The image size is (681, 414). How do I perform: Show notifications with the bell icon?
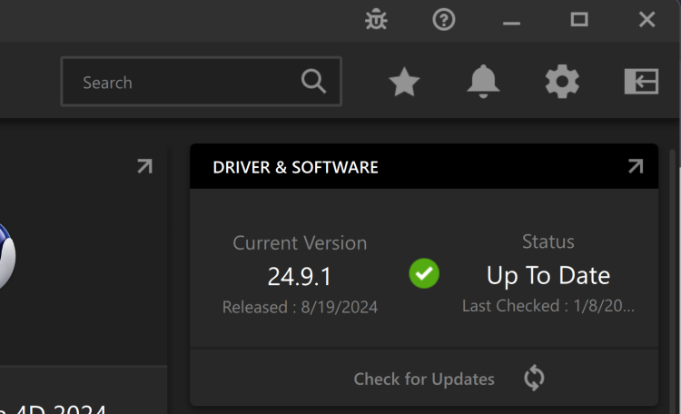(x=483, y=83)
